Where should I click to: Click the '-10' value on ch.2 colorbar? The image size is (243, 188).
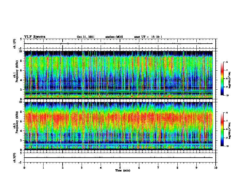tap(227, 146)
